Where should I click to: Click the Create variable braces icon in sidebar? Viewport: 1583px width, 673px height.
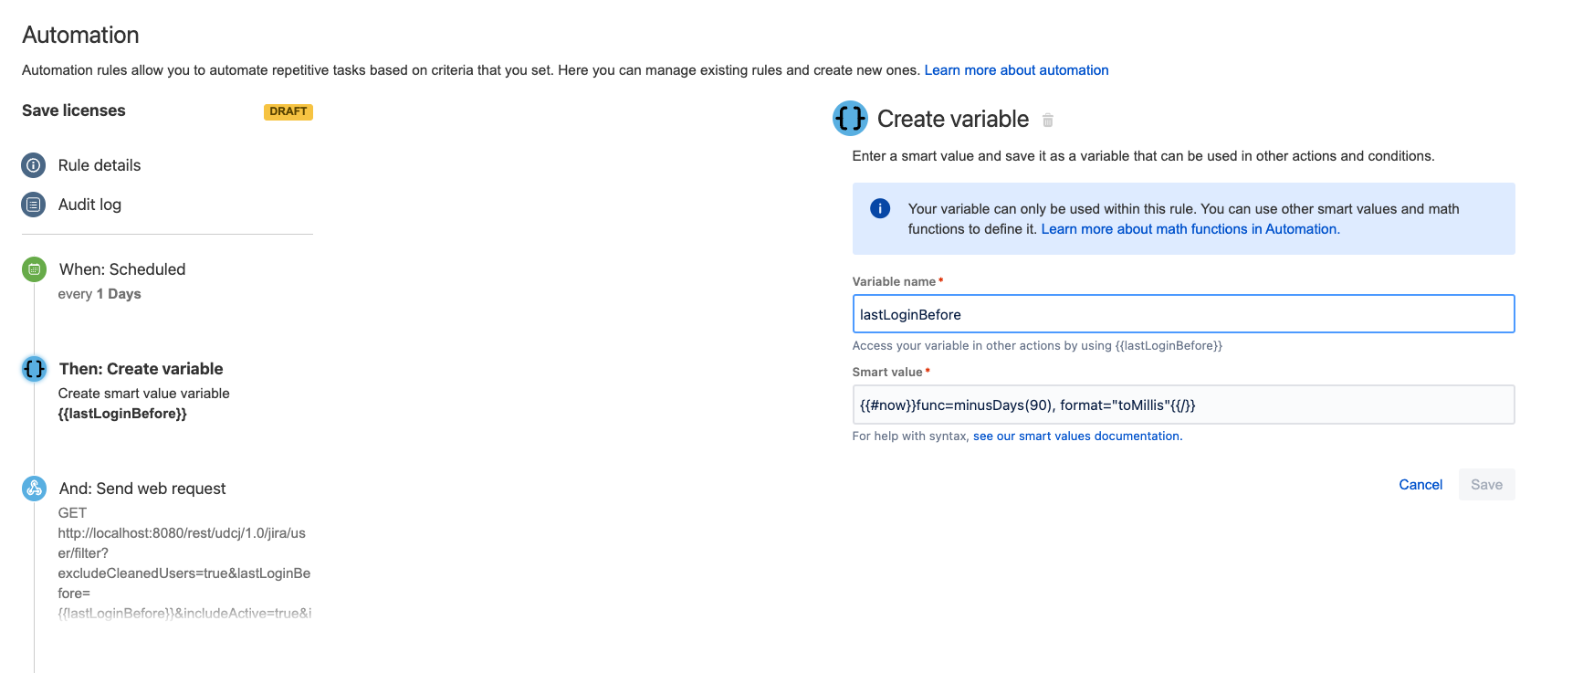34,369
